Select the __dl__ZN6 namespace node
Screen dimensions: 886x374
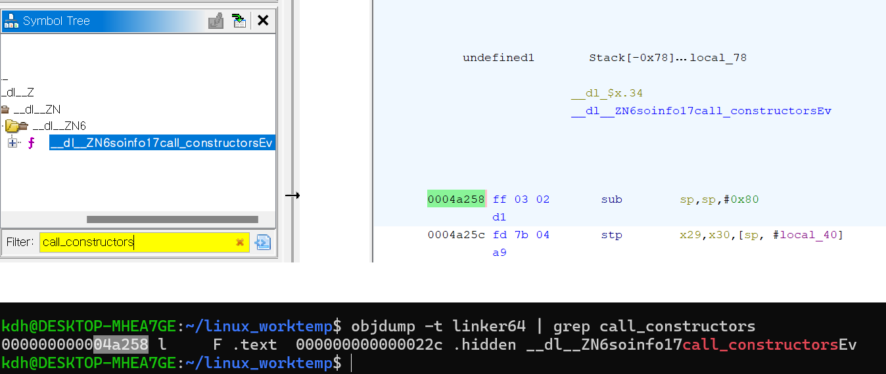click(59, 126)
